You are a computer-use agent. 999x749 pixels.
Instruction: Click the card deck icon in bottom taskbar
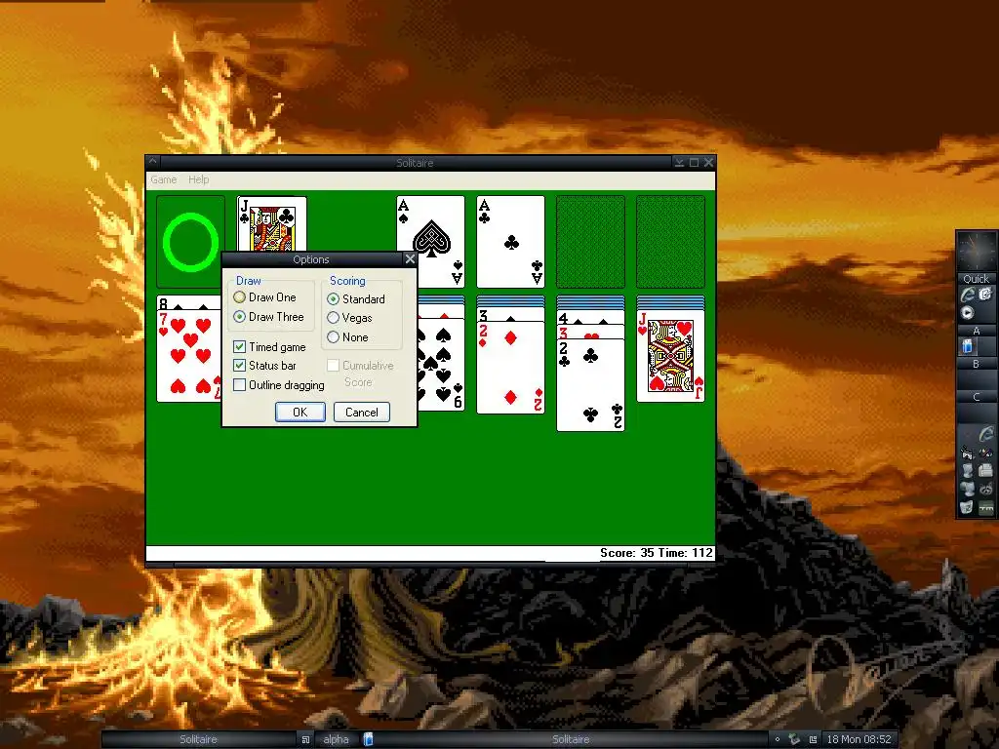[368, 739]
